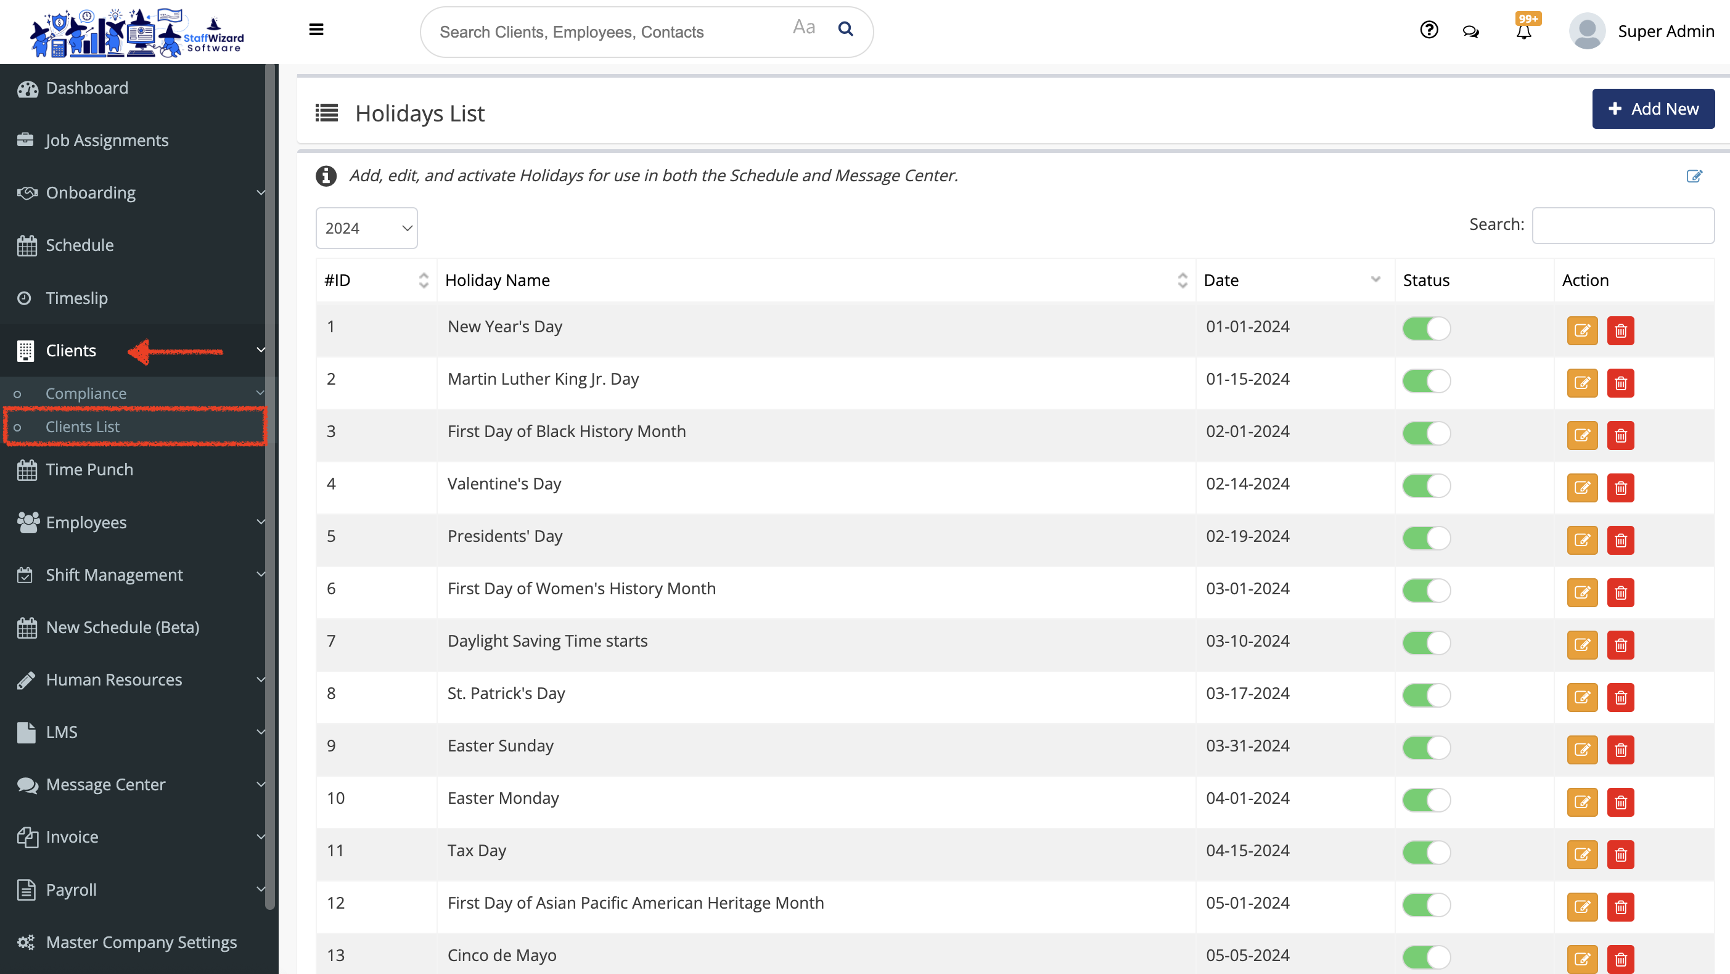Delete the Valentine's Day holiday
Image resolution: width=1730 pixels, height=974 pixels.
pyautogui.click(x=1620, y=488)
